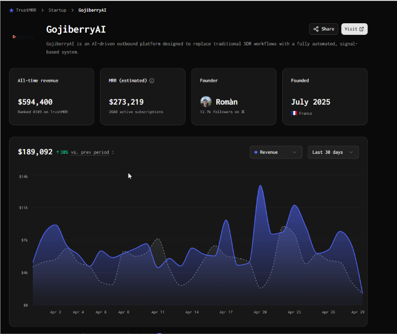Click the 12.7k followers text
Screen dimensions: 397x334
point(219,112)
